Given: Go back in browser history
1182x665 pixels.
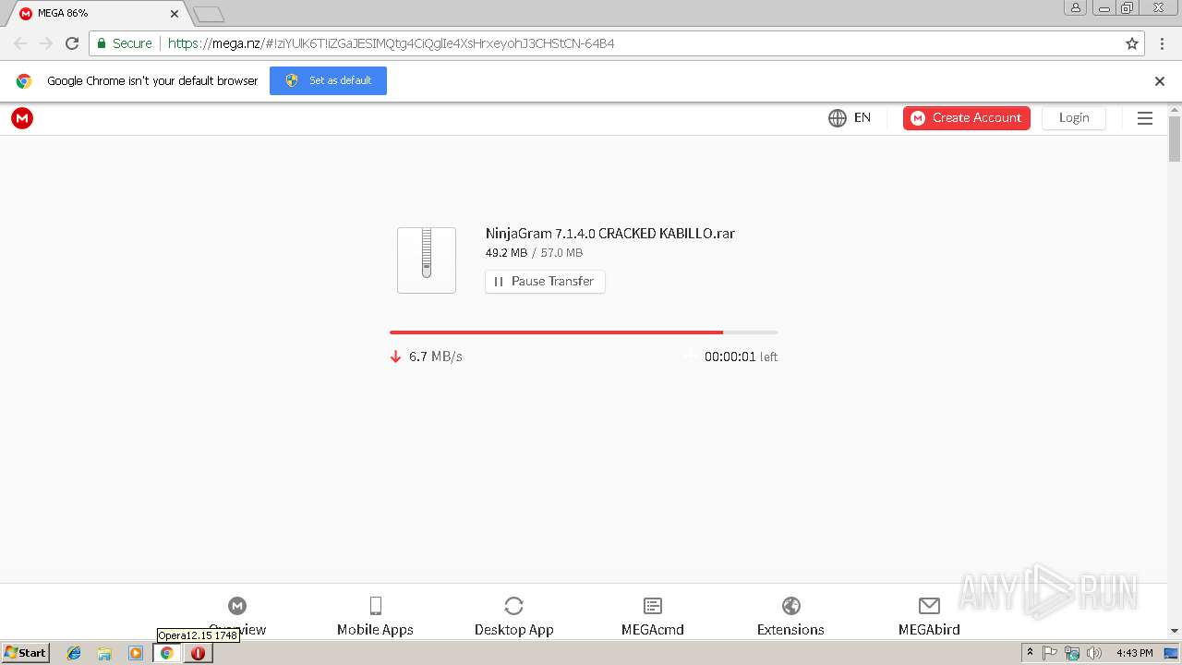Looking at the screenshot, I should click(20, 43).
